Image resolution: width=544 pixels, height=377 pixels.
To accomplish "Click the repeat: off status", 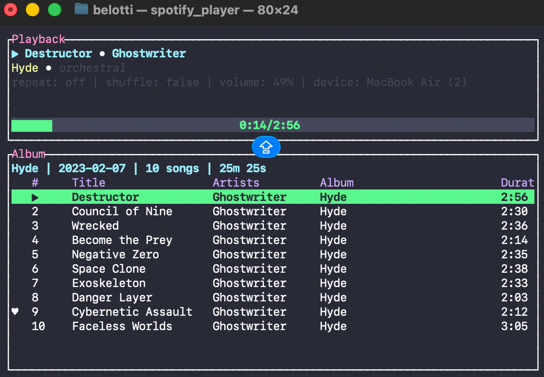I will pos(48,82).
